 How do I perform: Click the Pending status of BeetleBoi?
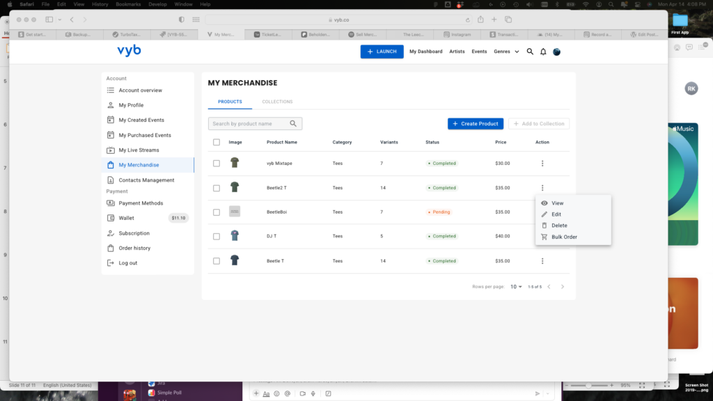pyautogui.click(x=439, y=212)
